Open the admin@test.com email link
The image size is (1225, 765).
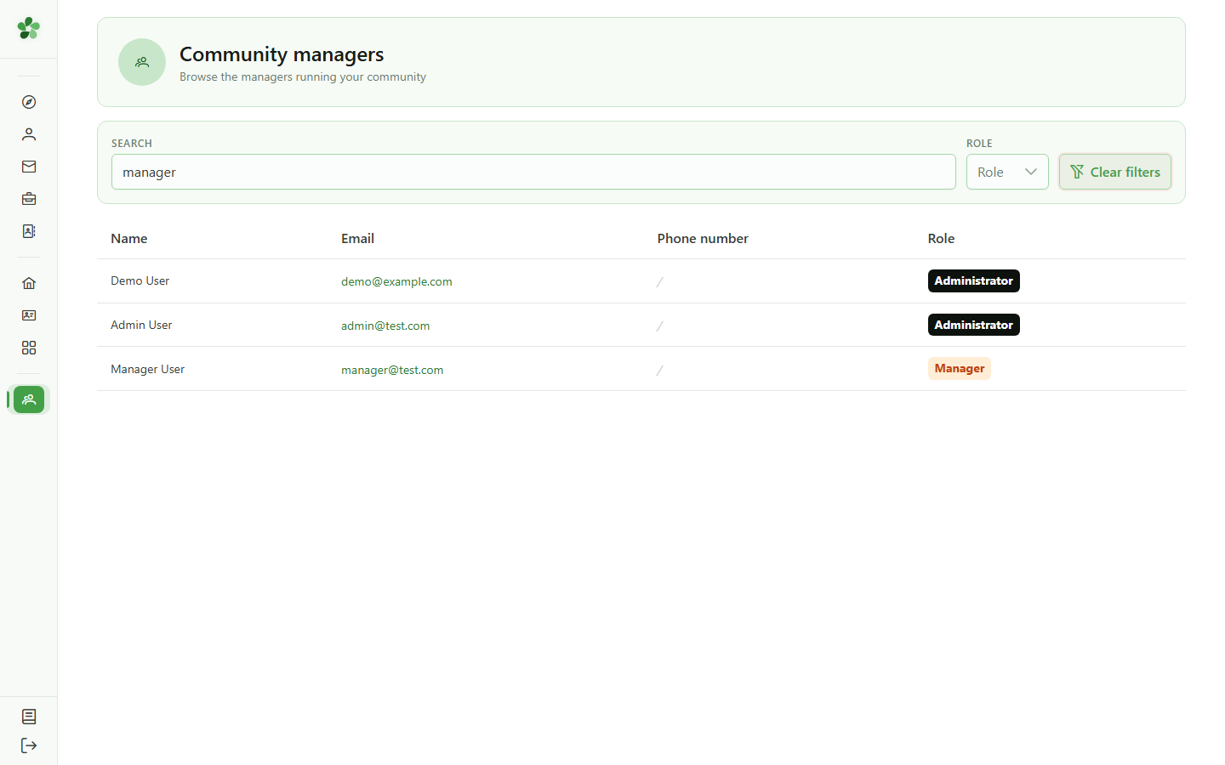tap(385, 326)
